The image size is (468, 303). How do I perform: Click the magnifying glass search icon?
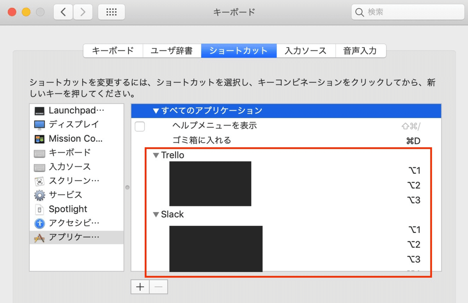[360, 12]
